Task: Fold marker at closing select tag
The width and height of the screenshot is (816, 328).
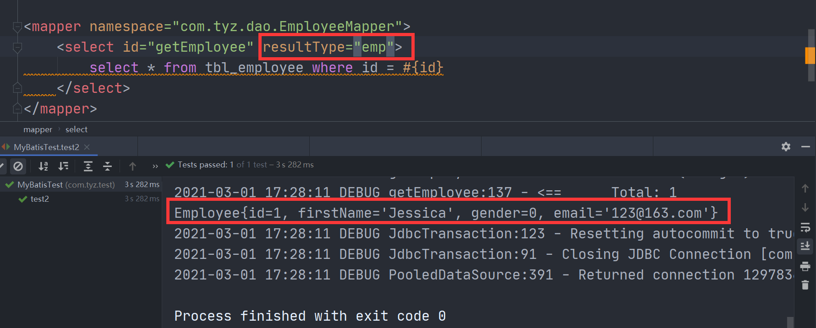Action: pos(17,87)
